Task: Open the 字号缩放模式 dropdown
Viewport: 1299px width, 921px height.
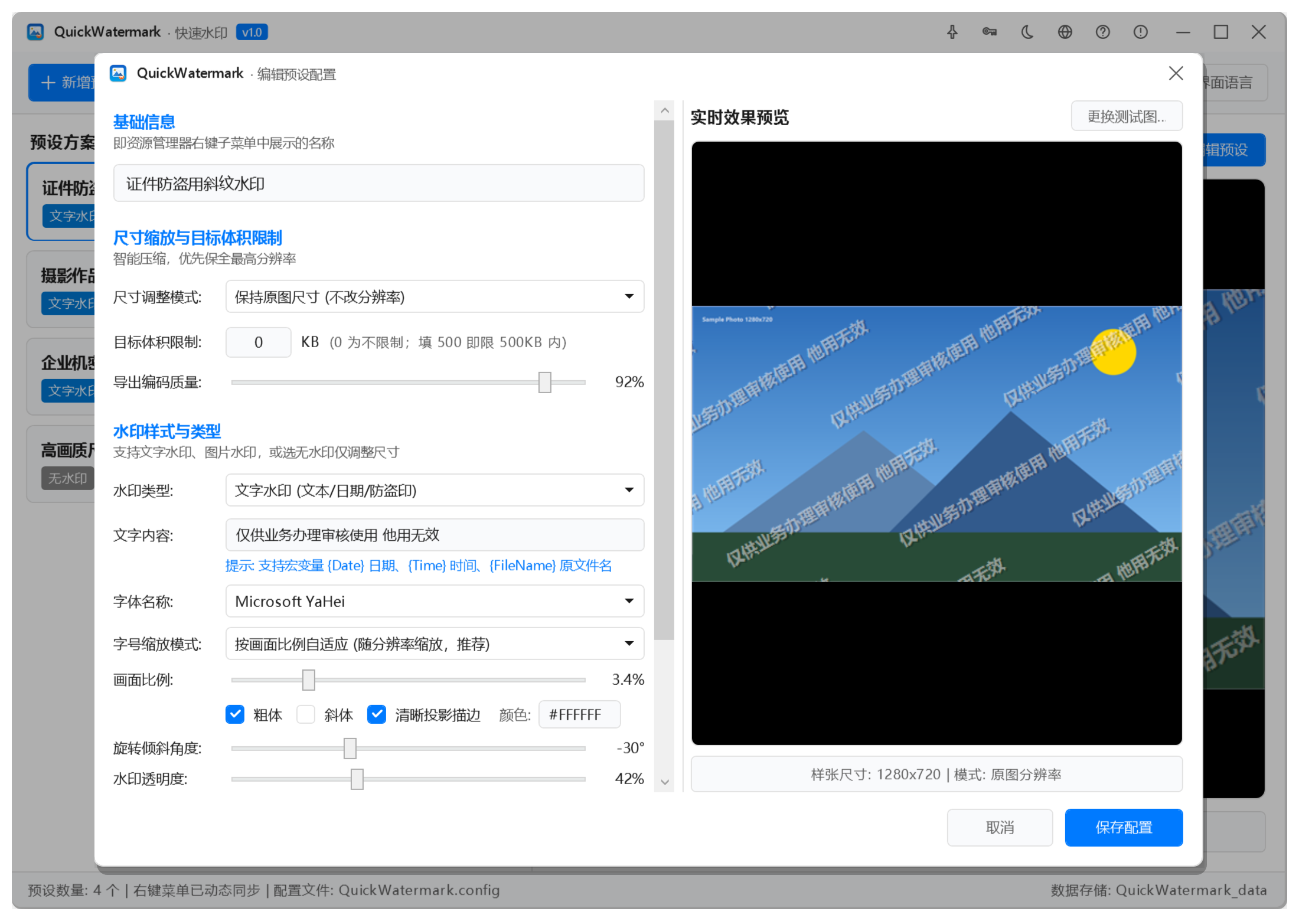Action: click(435, 644)
